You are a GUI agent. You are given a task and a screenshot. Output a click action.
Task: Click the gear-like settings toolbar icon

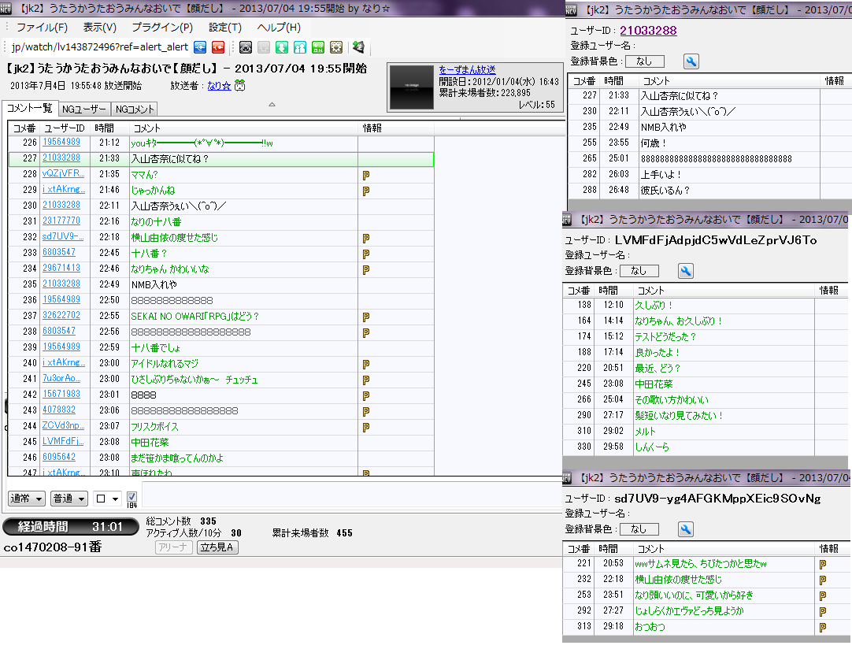(336, 47)
